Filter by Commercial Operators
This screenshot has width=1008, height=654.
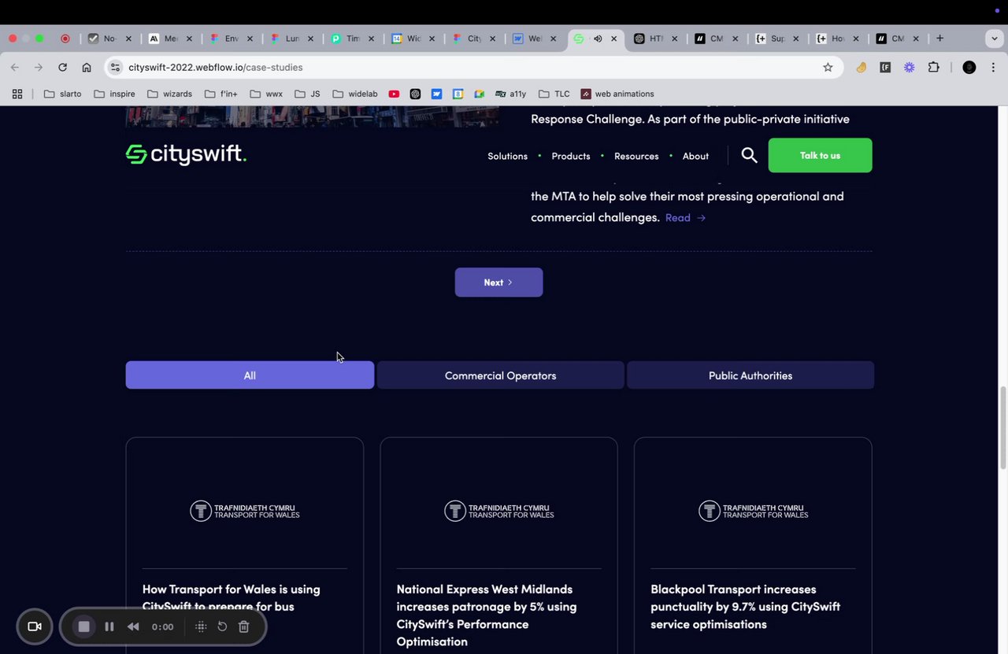pyautogui.click(x=500, y=375)
